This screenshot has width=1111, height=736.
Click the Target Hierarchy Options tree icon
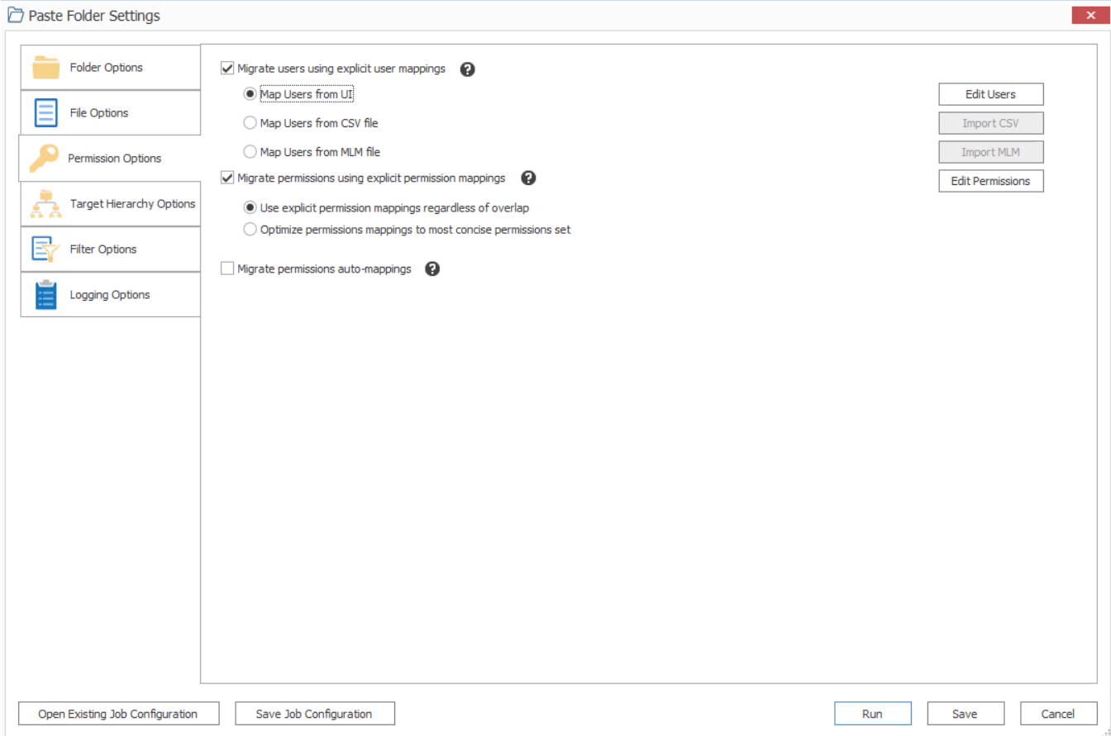click(45, 203)
